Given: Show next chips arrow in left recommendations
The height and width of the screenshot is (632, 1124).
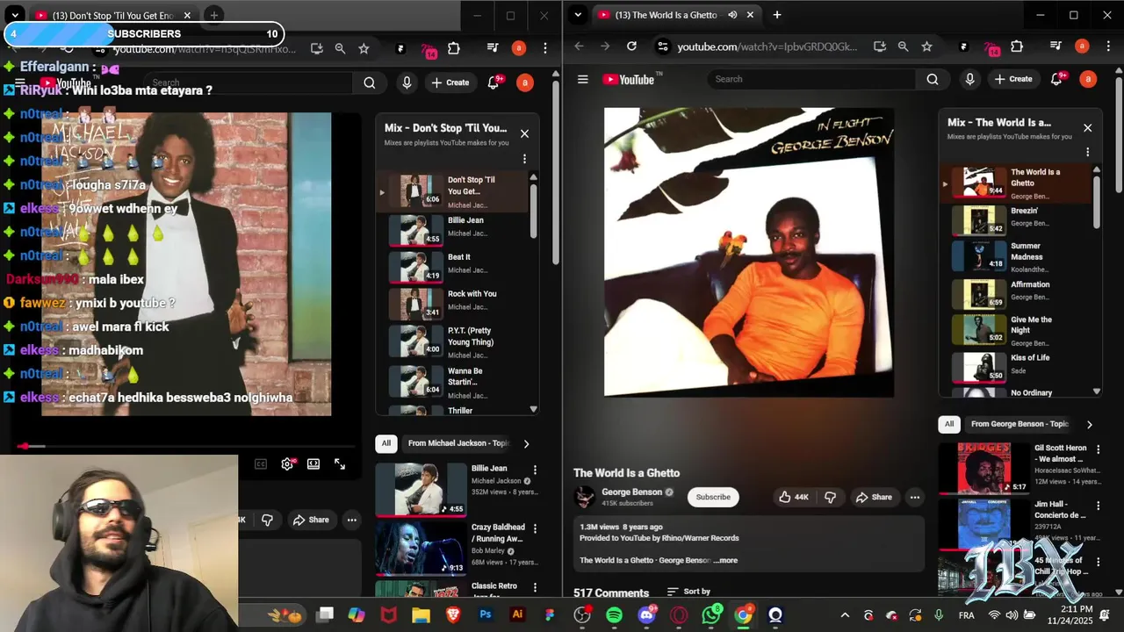Looking at the screenshot, I should pyautogui.click(x=526, y=443).
